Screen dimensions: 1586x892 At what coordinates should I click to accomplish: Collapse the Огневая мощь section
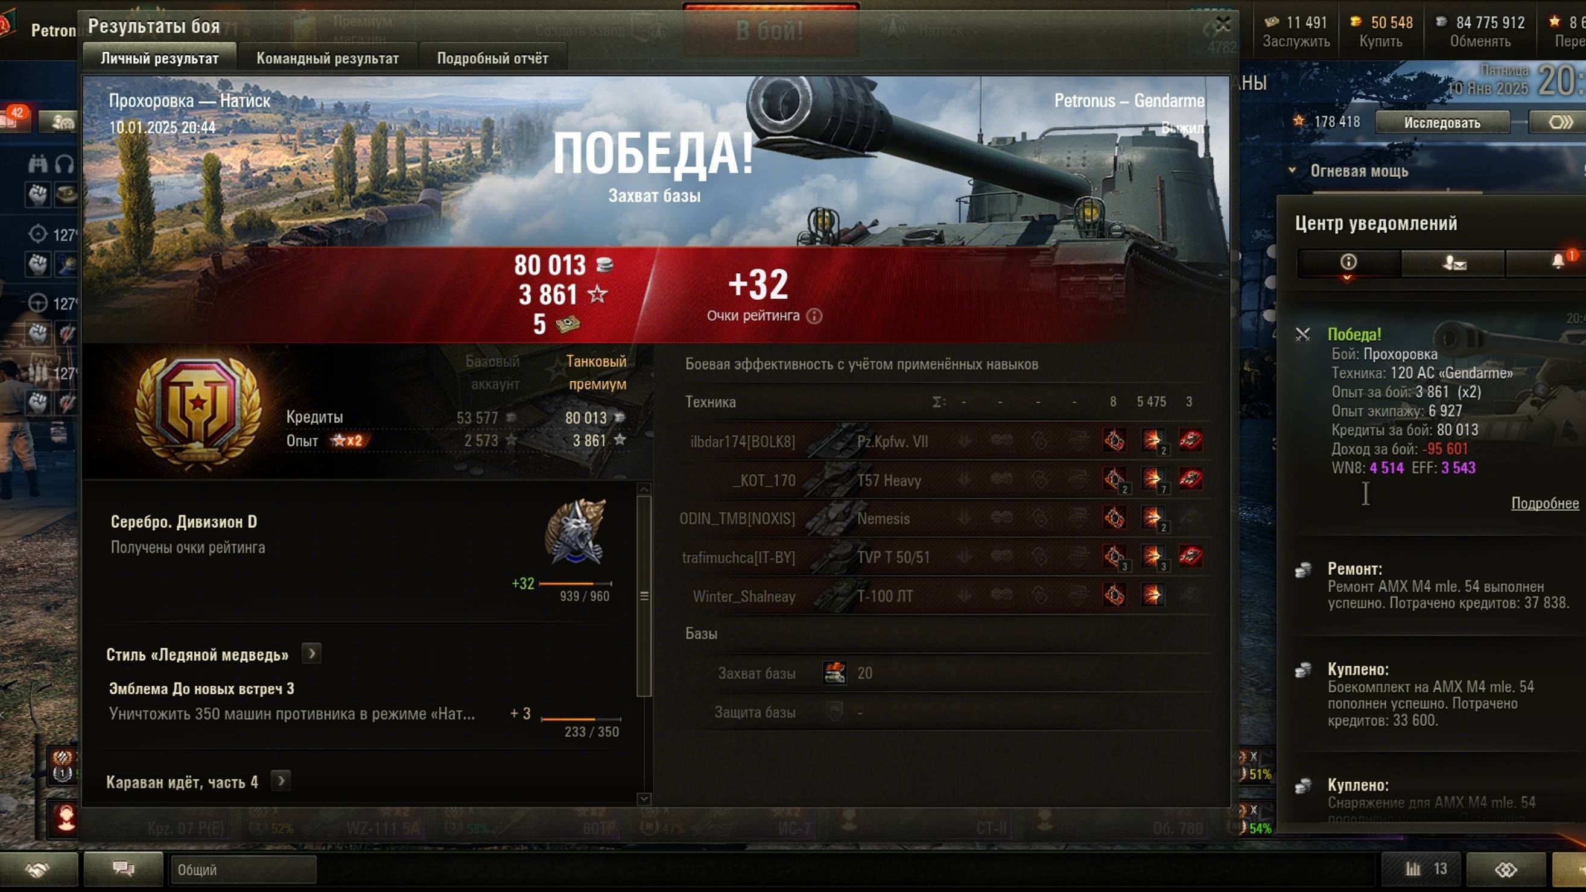tap(1292, 171)
